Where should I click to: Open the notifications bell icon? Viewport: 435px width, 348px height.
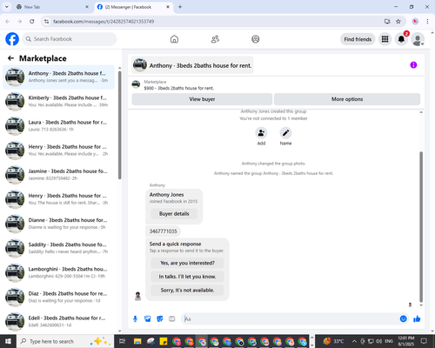tap(401, 39)
